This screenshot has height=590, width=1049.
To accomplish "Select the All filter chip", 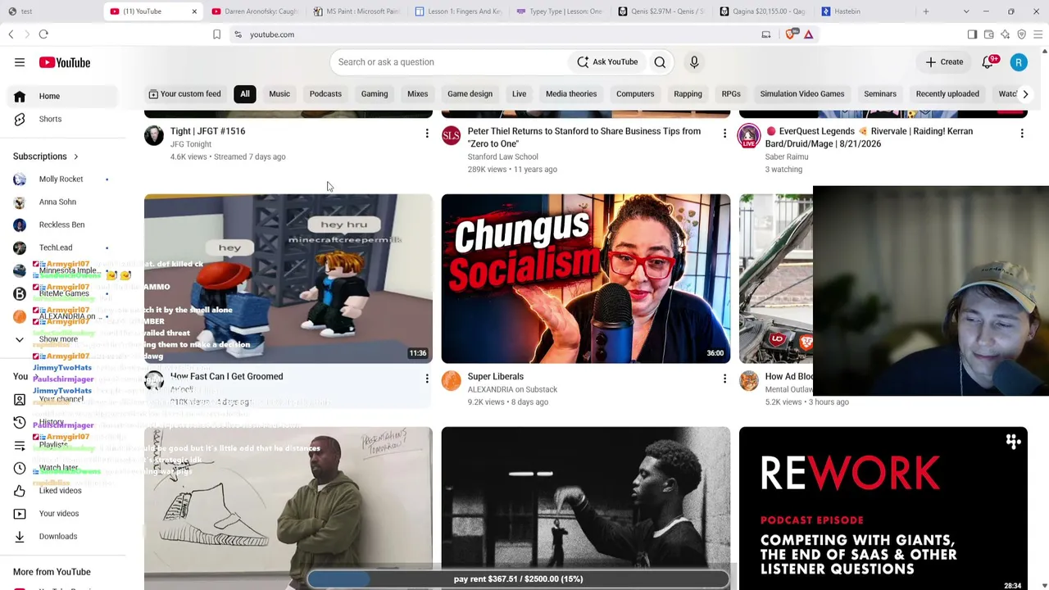I will point(245,94).
